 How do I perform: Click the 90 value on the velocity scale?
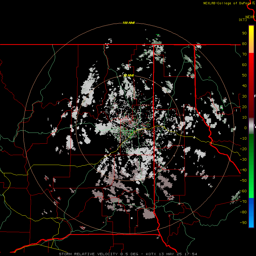click(x=244, y=33)
